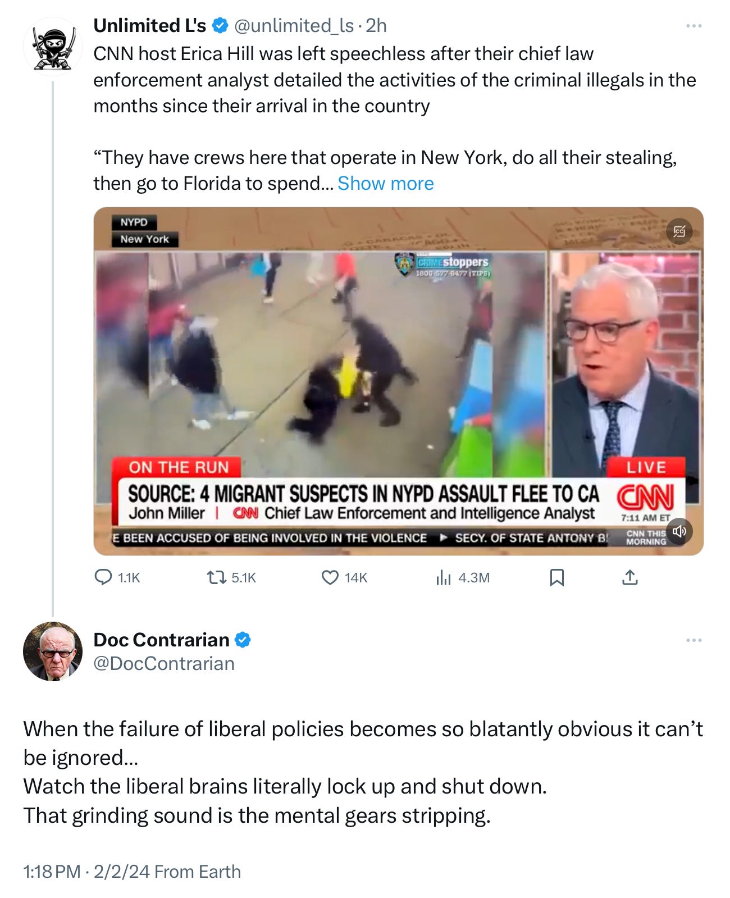Bookmark the Unlimited L's tweet
The width and height of the screenshot is (730, 898).
pos(556,577)
